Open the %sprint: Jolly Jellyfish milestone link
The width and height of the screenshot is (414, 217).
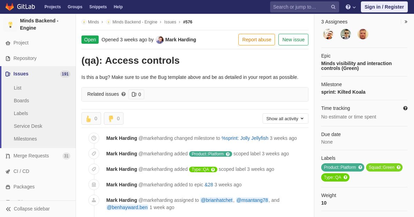(245, 138)
